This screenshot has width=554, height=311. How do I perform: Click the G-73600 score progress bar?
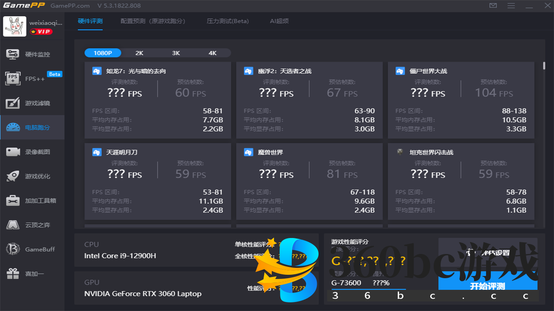click(x=368, y=289)
